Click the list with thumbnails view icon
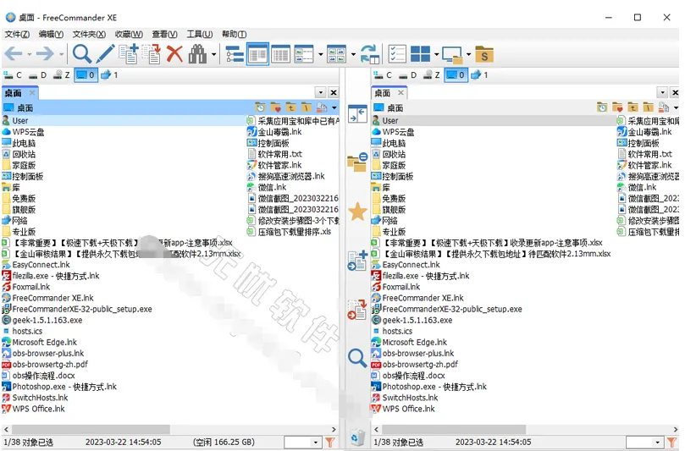This screenshot has height=451, width=685. pos(304,54)
